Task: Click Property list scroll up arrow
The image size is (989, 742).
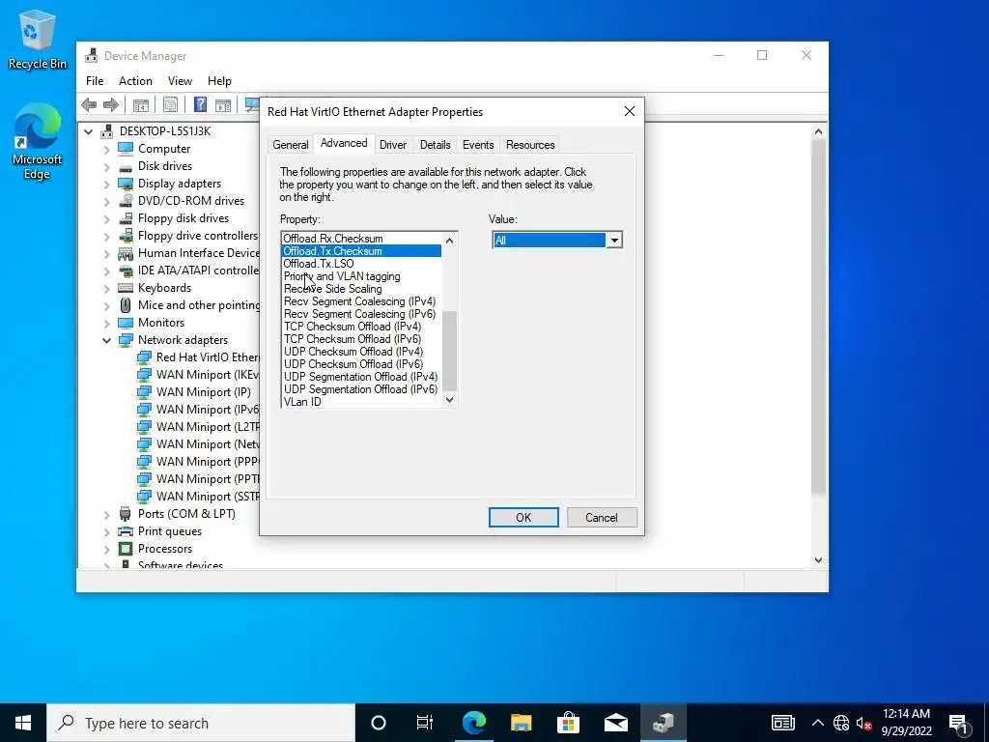Action: coord(450,241)
